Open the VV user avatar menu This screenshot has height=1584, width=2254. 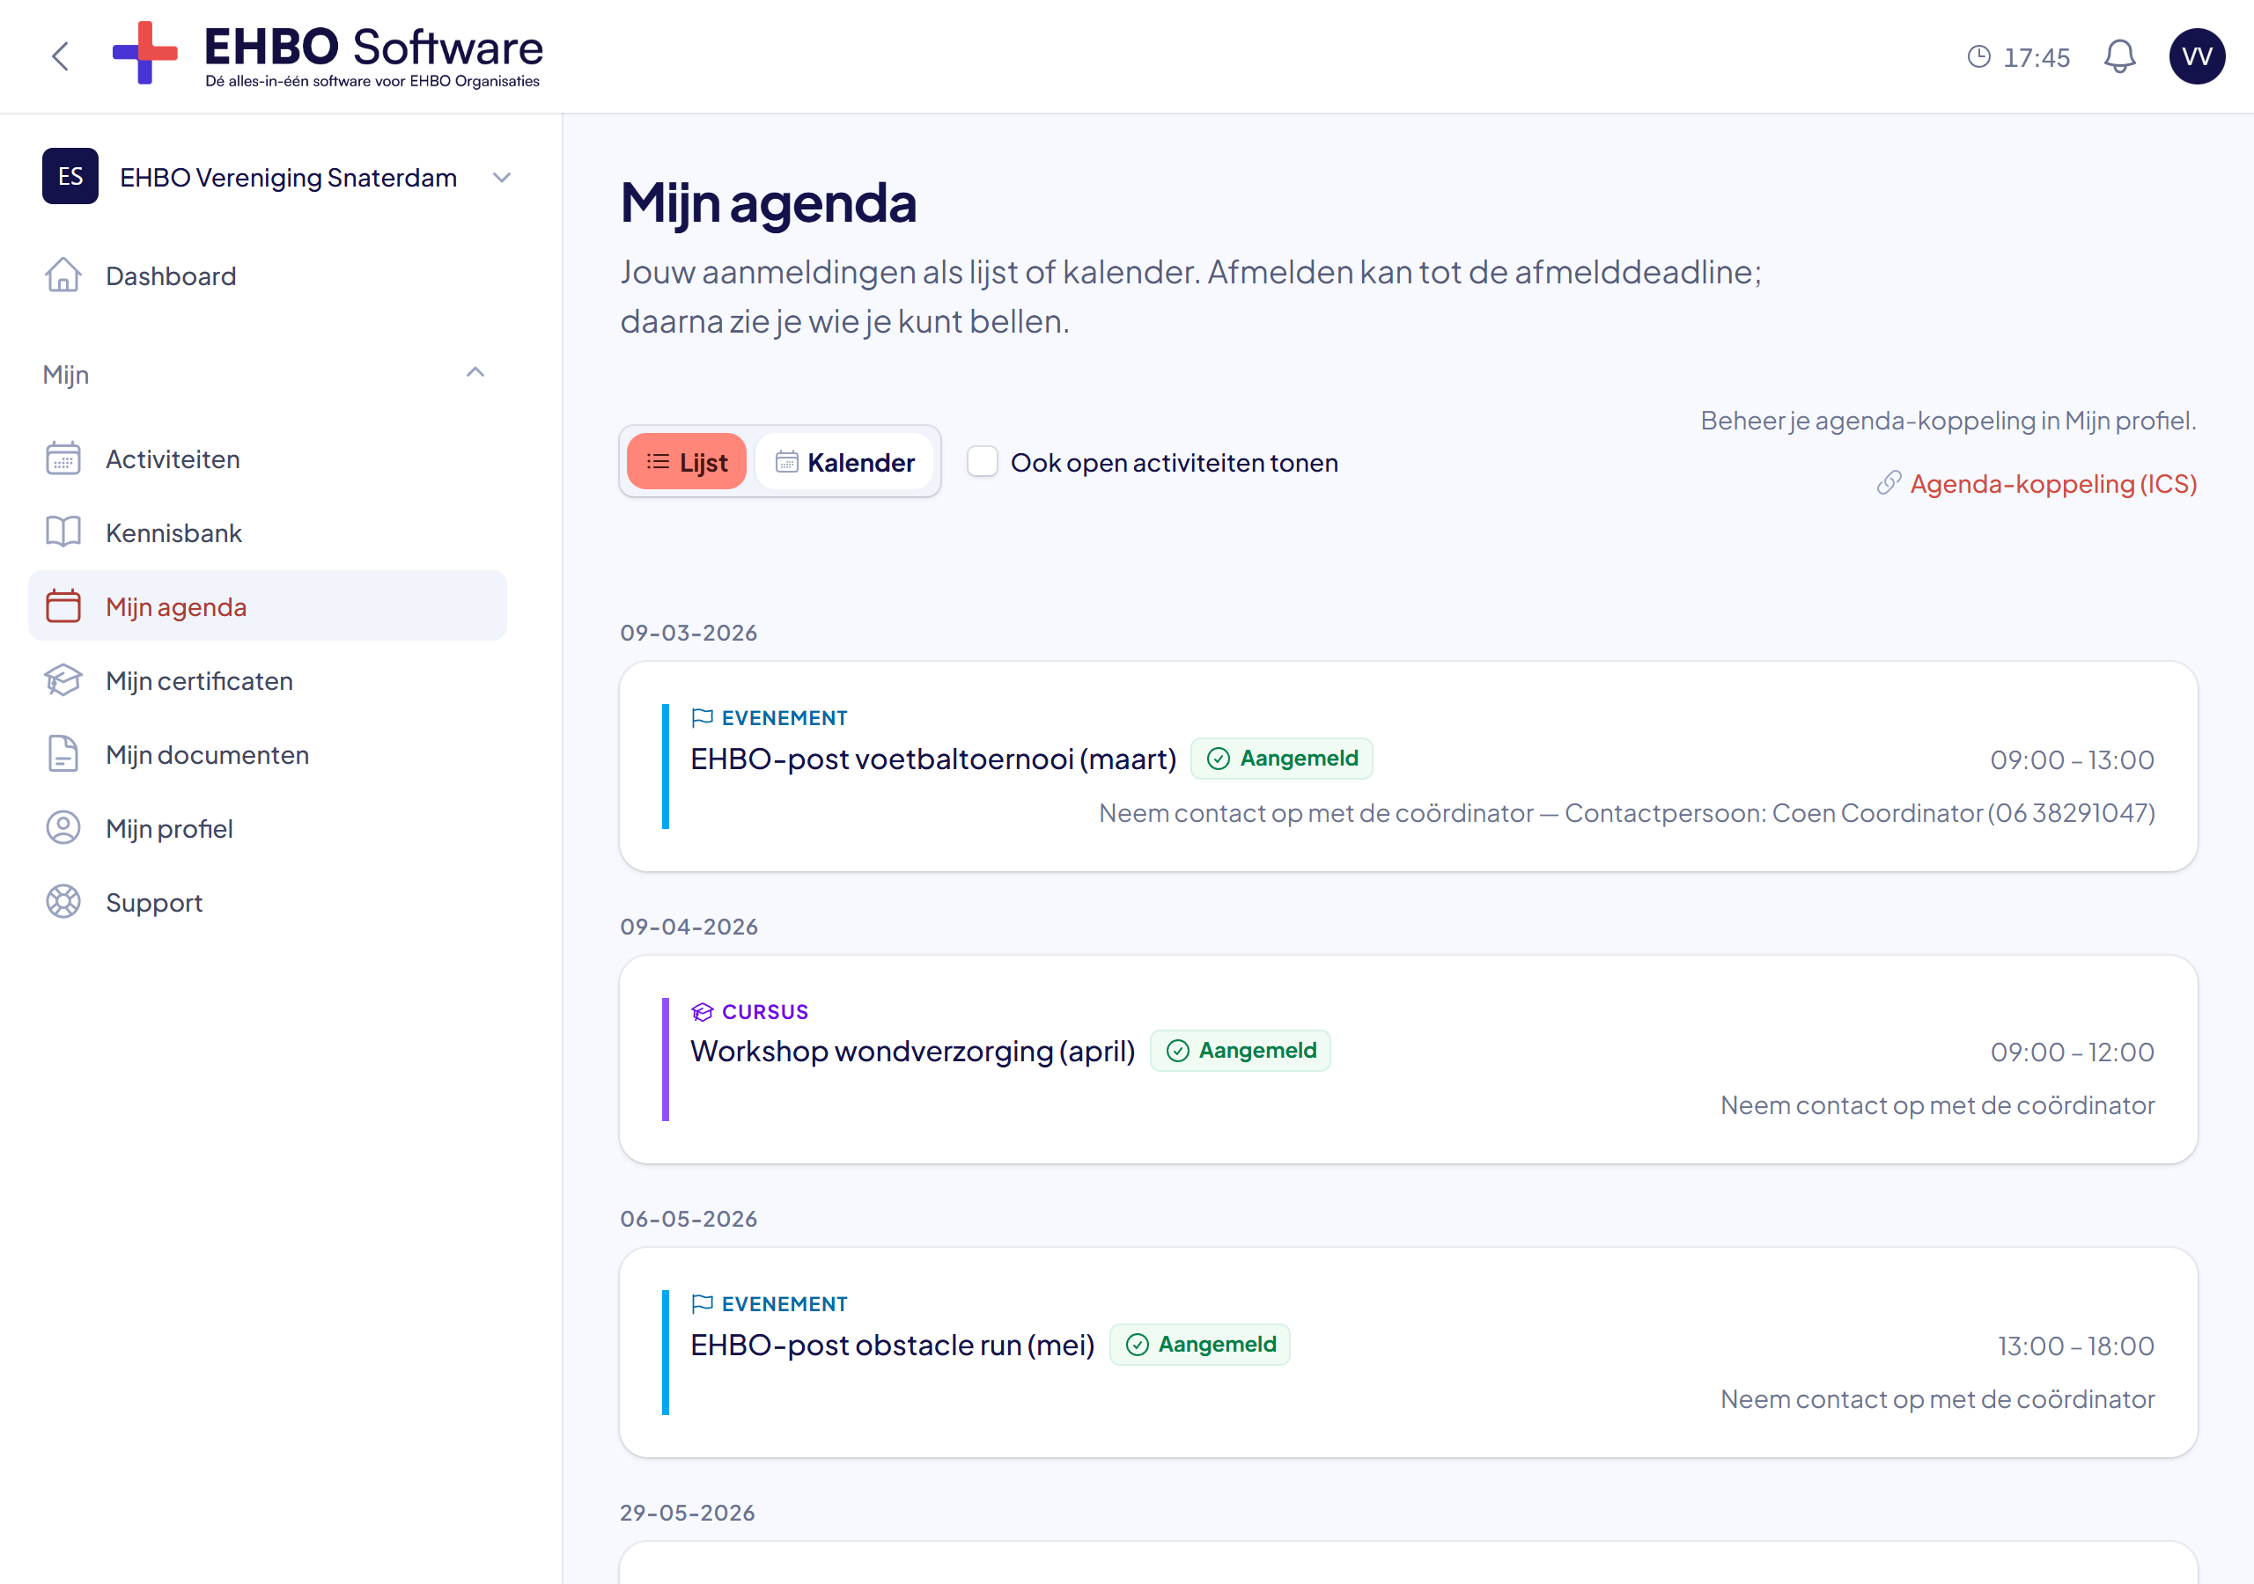[2196, 56]
